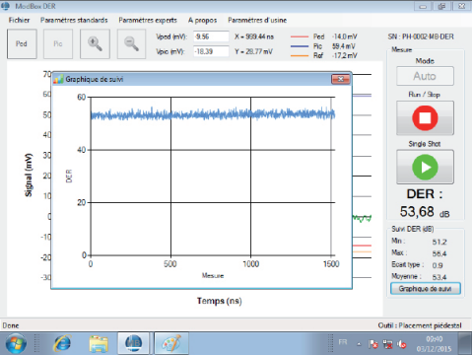The height and width of the screenshot is (355, 473).
Task: Click the zoom out magnifier icon
Action: pyautogui.click(x=131, y=43)
